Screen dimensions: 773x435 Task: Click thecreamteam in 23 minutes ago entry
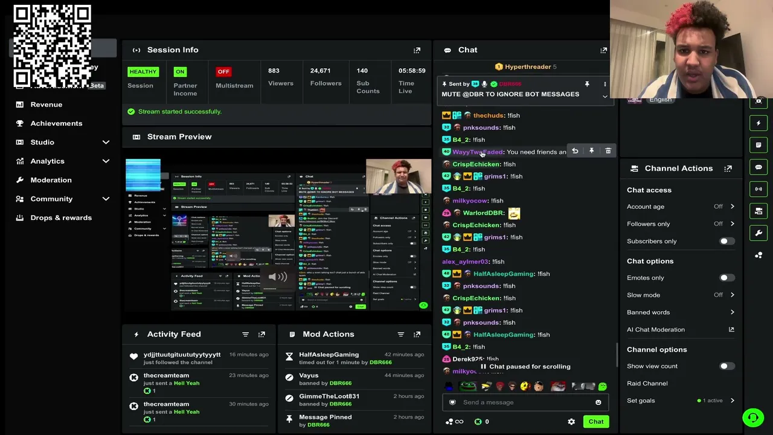coord(166,375)
